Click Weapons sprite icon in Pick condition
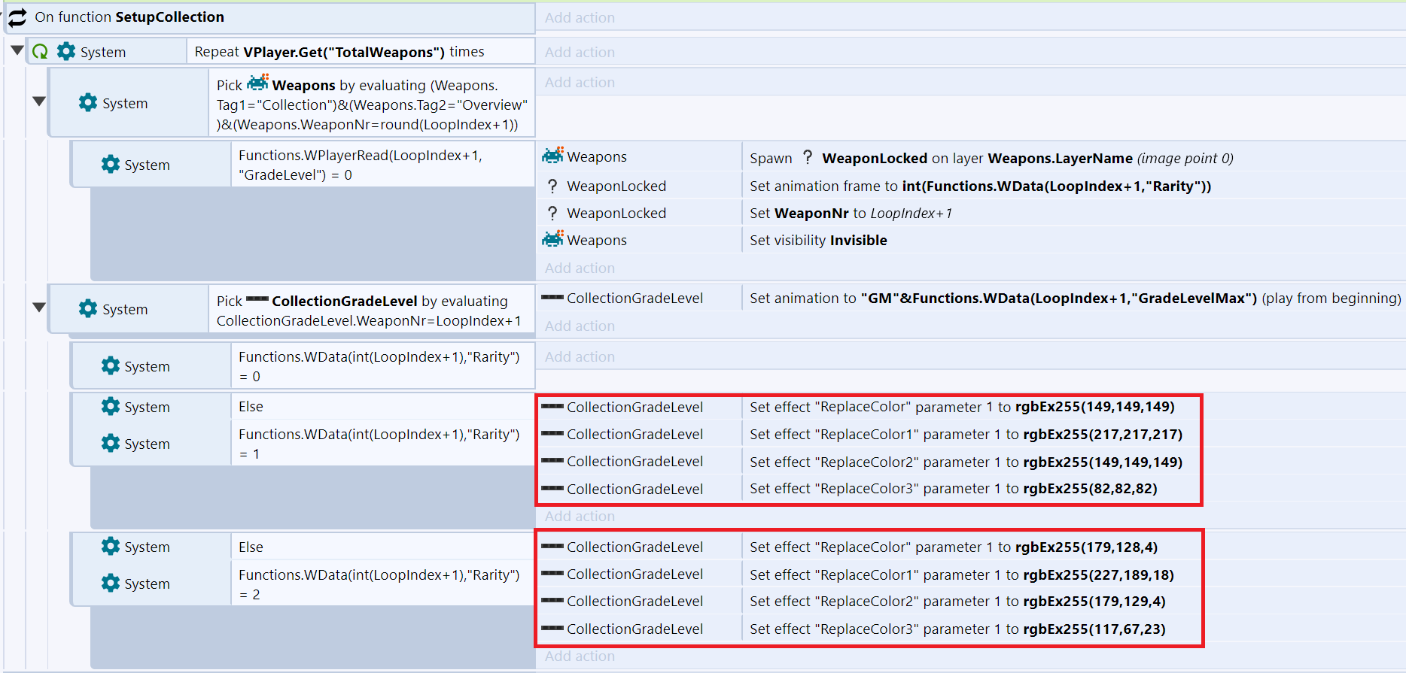This screenshot has height=673, width=1406. click(257, 82)
